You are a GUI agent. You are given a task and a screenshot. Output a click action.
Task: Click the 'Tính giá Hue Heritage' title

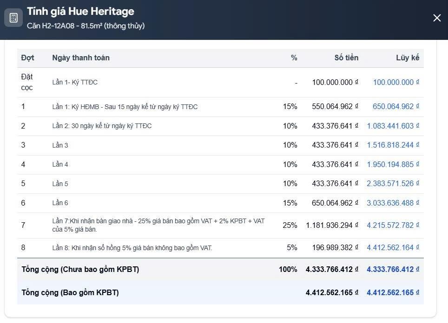click(x=80, y=12)
